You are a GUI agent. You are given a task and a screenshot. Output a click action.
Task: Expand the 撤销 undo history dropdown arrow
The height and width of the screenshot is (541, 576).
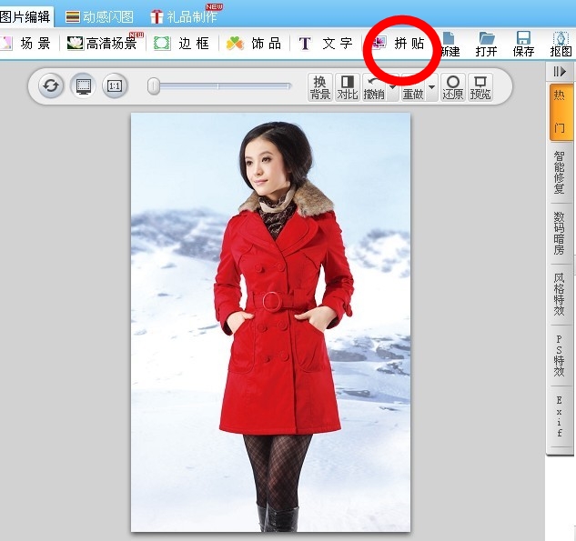(x=393, y=87)
